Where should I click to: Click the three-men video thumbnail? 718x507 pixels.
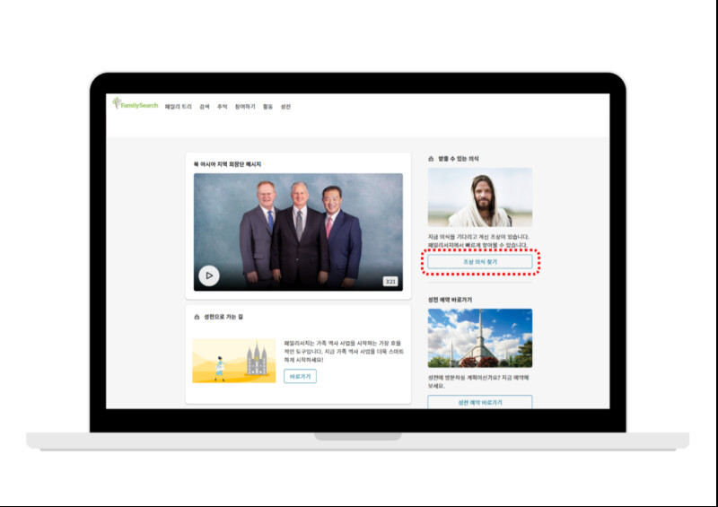pos(298,232)
